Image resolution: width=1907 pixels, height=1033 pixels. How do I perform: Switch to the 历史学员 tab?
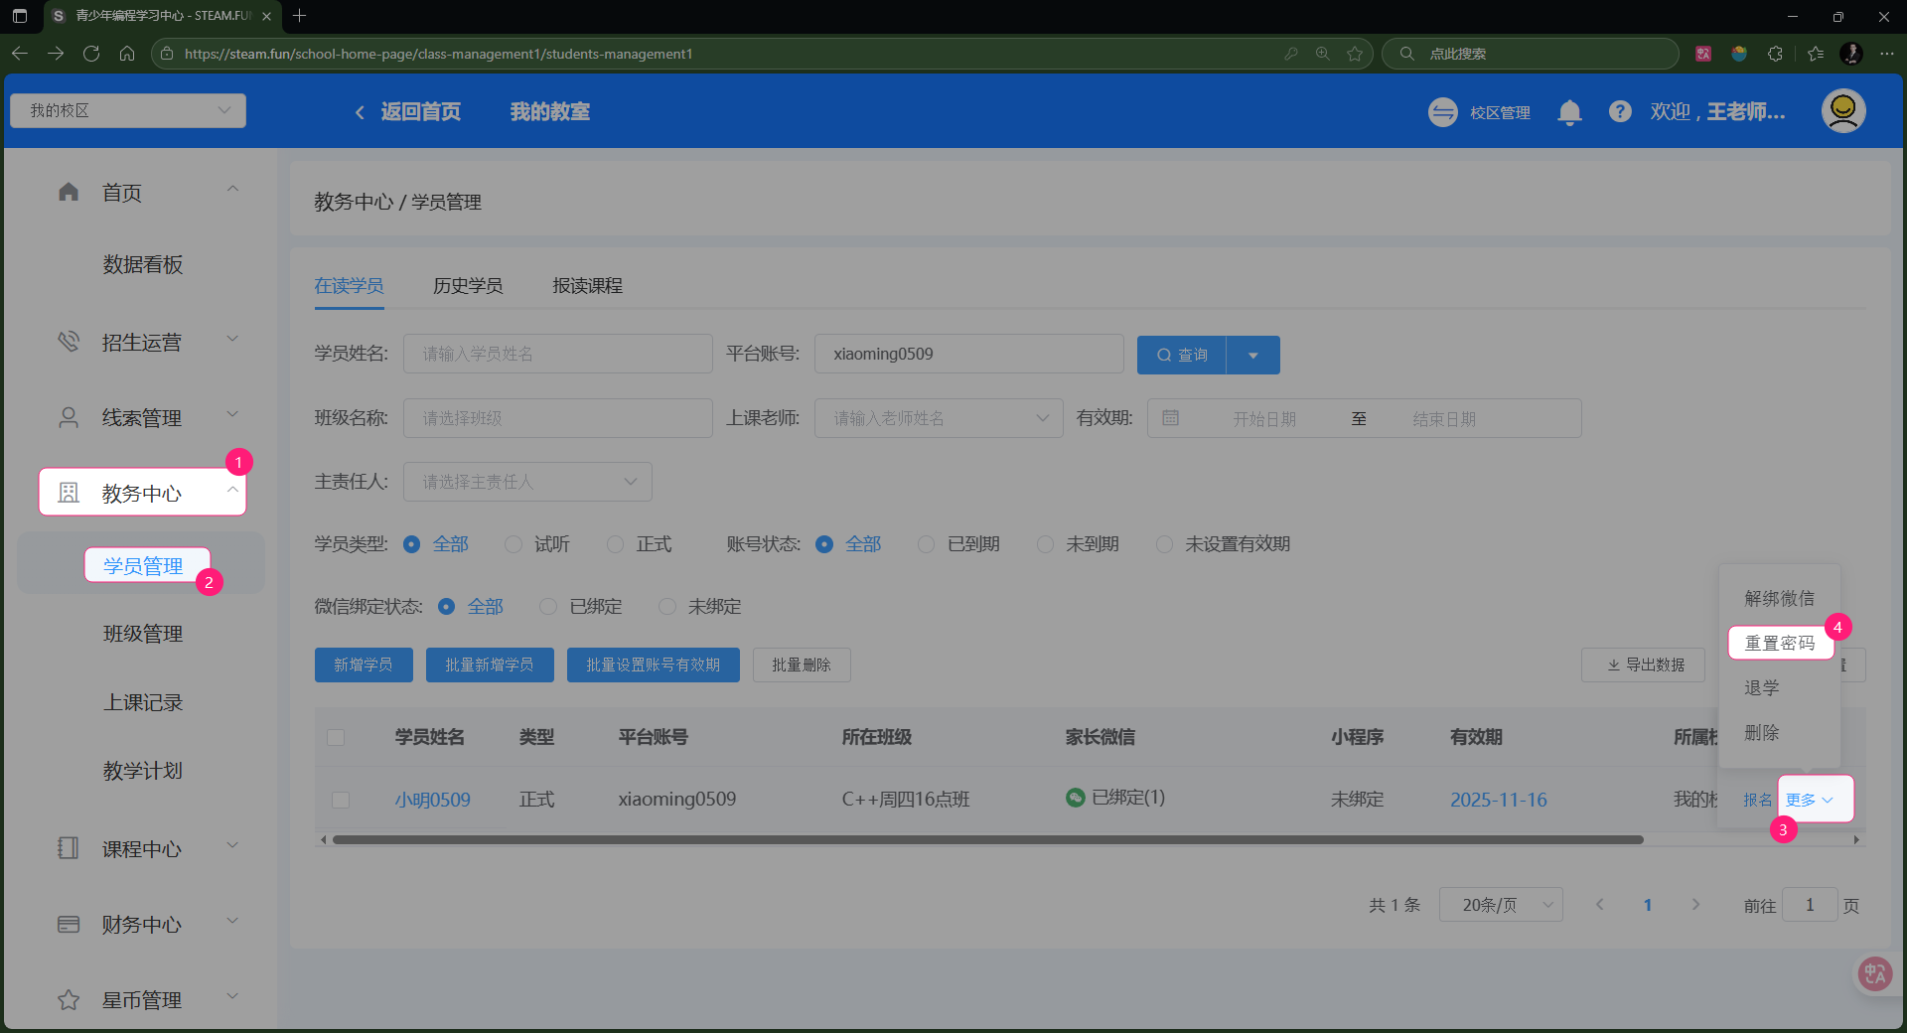468,286
